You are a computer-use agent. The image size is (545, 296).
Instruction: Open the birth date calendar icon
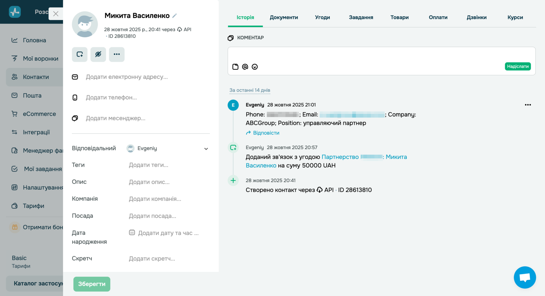(x=132, y=232)
